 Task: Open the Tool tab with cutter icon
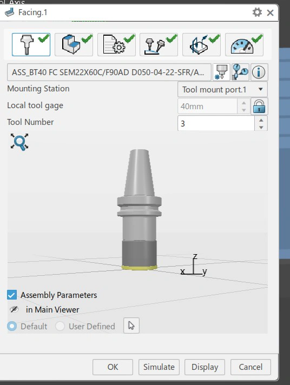click(x=31, y=45)
